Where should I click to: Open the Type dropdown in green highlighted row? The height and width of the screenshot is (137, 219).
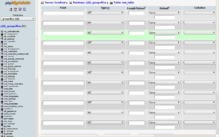point(105,33)
